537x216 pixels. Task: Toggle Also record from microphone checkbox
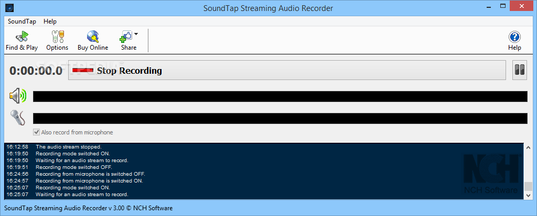(x=36, y=132)
